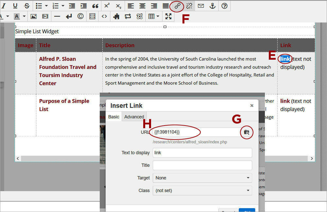Click the Title column header
The height and width of the screenshot is (212, 327).
44,45
